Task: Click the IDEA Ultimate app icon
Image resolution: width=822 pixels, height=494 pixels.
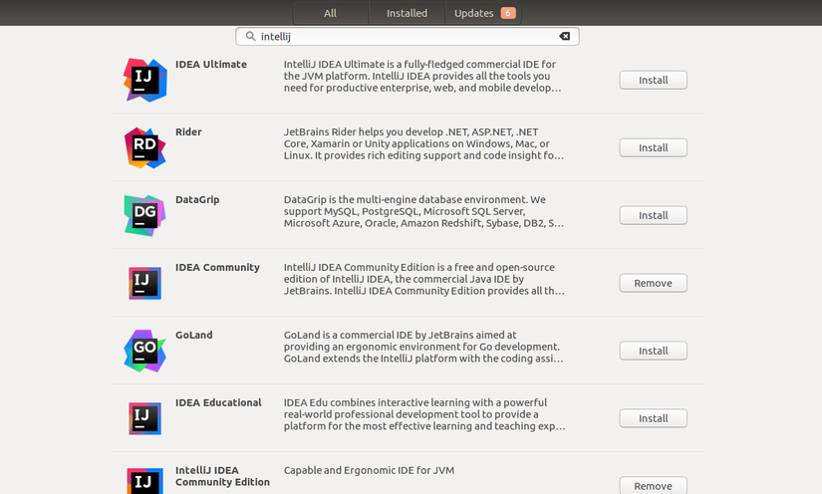Action: pyautogui.click(x=144, y=80)
